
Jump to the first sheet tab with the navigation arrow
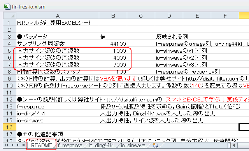click(x=7, y=145)
